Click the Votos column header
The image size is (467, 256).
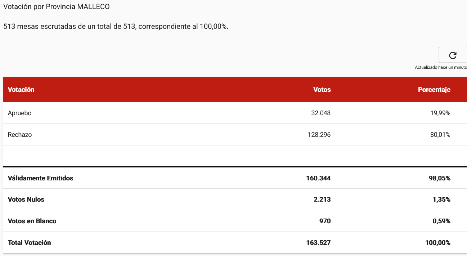pyautogui.click(x=322, y=90)
